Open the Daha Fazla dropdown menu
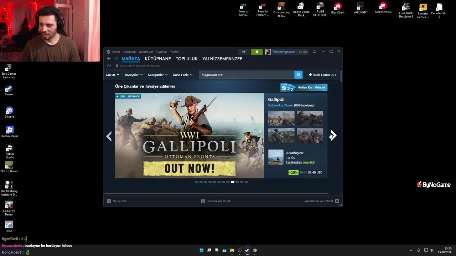This screenshot has height=256, width=456. pyautogui.click(x=183, y=75)
